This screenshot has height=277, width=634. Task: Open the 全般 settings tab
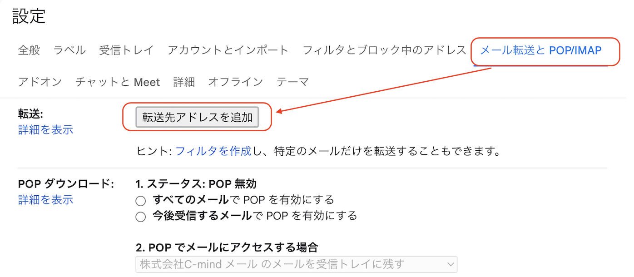point(29,50)
